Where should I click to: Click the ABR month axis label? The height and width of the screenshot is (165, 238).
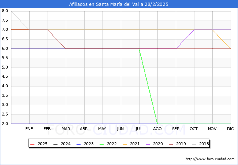click(x=84, y=129)
